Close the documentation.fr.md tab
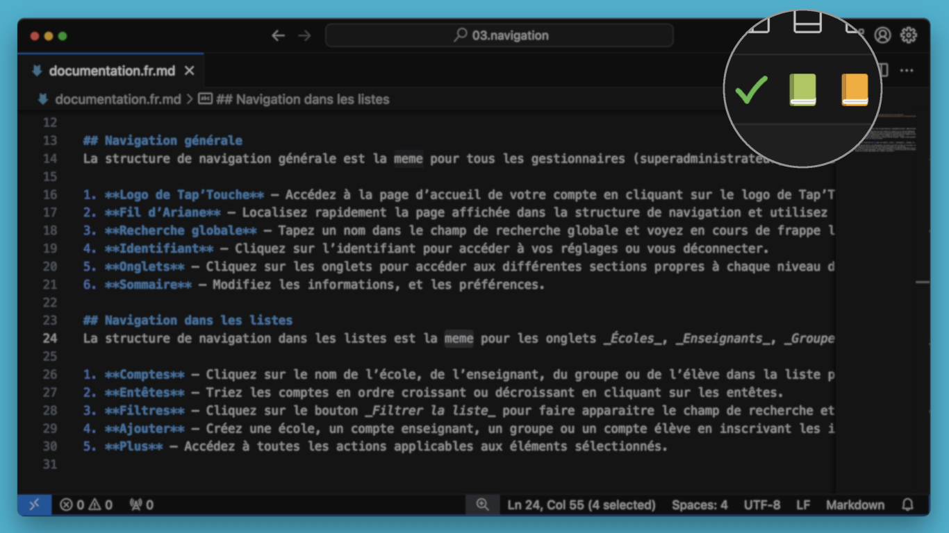The height and width of the screenshot is (533, 949). pos(190,71)
